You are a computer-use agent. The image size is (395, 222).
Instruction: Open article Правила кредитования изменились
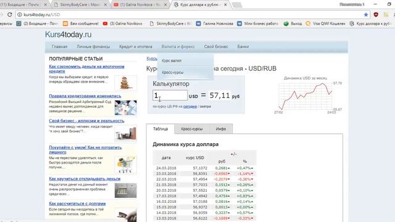[85, 96]
